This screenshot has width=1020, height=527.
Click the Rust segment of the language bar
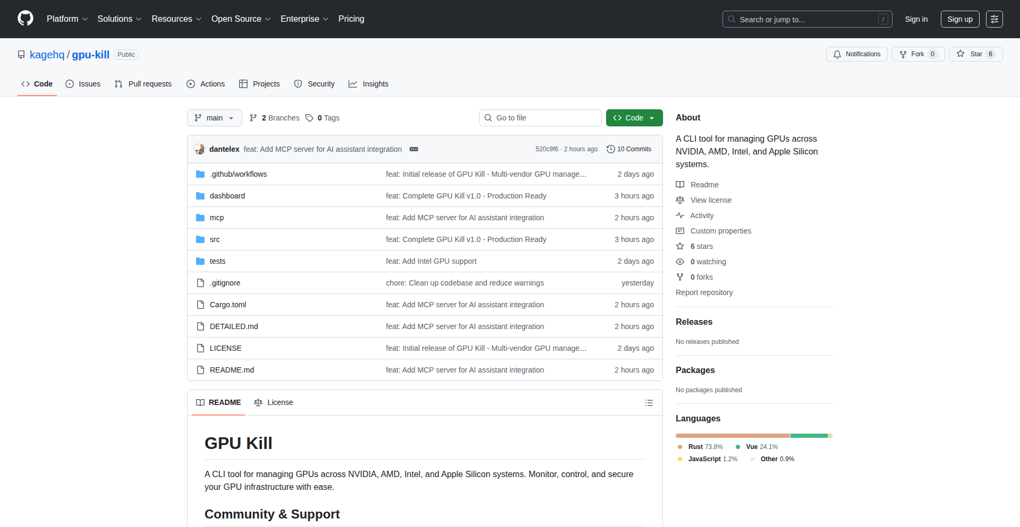coord(733,436)
